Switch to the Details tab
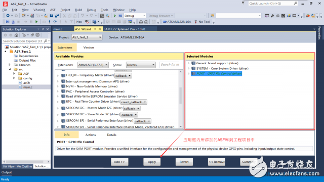The width and height of the screenshot is (324, 182). click(111, 135)
